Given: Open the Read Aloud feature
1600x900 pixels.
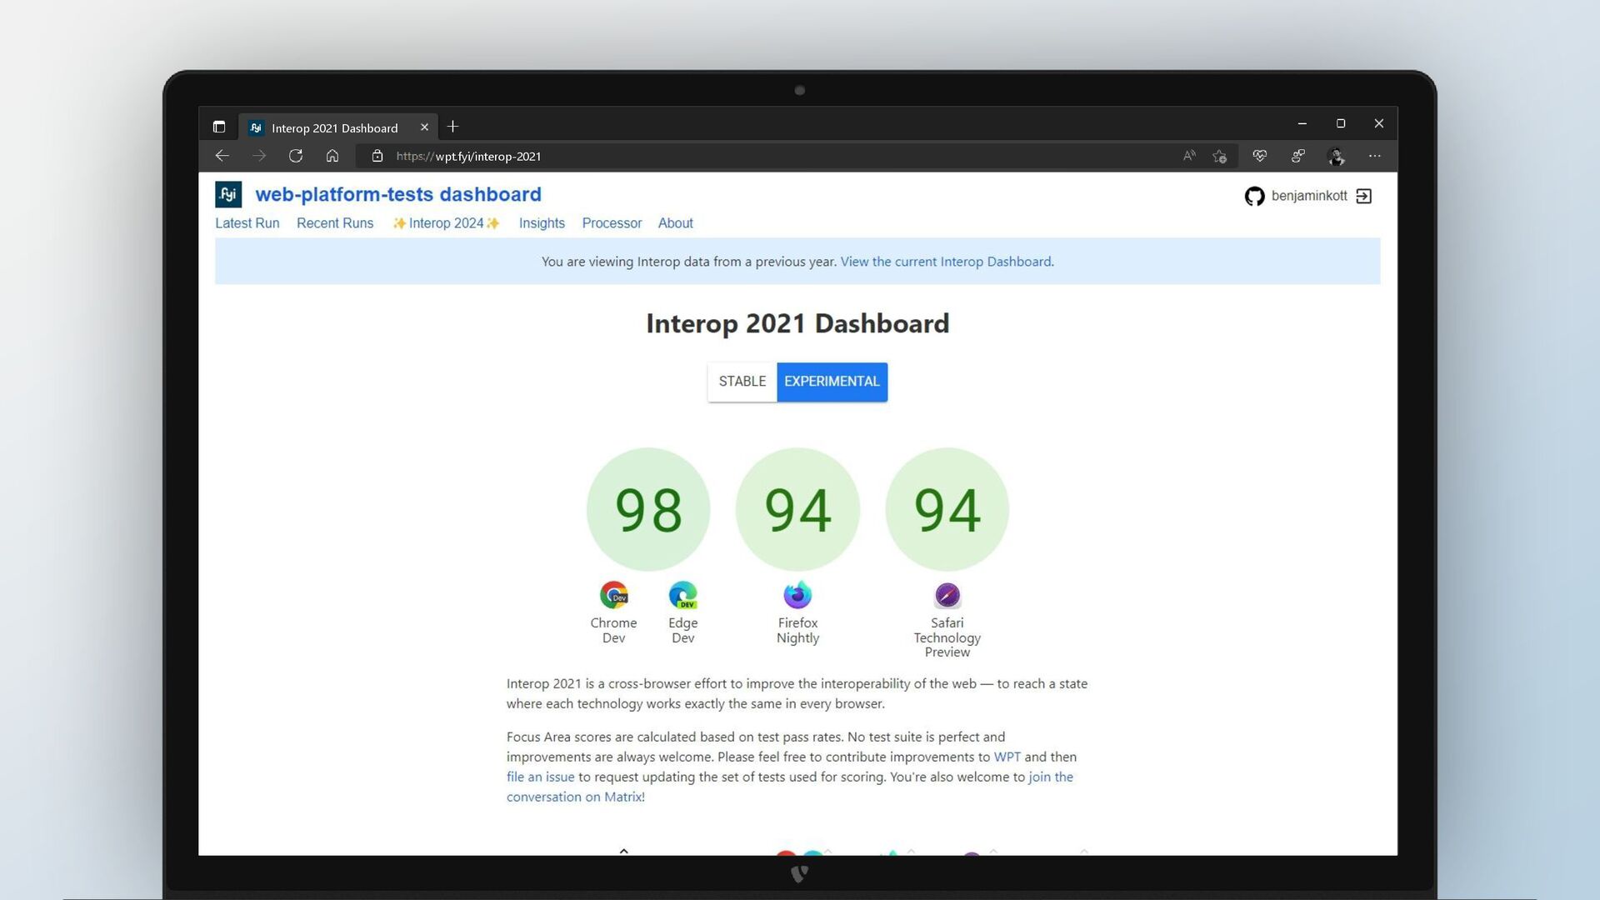Looking at the screenshot, I should click(x=1189, y=156).
